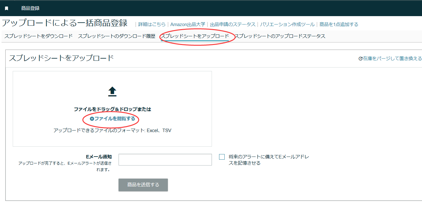Launch the バリエーション作成ツール link
The width and height of the screenshot is (422, 217).
pyautogui.click(x=287, y=24)
